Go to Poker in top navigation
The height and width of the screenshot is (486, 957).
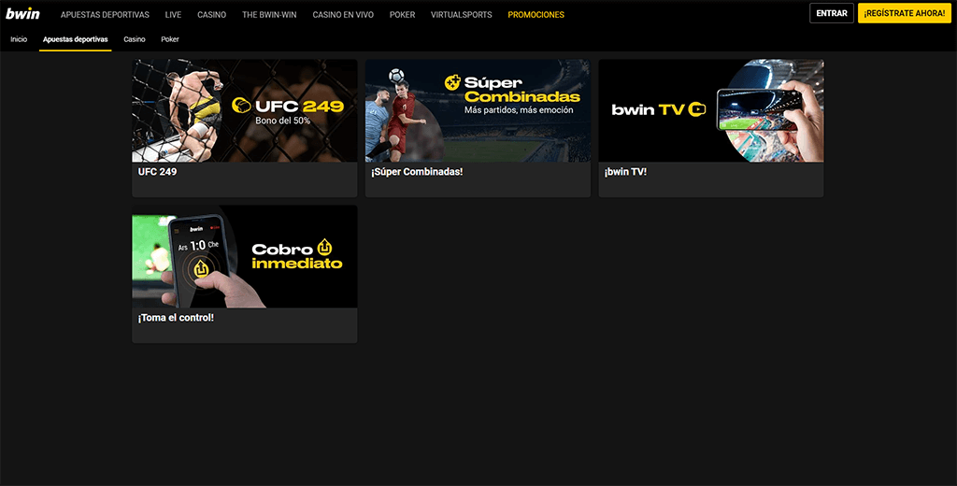coord(402,15)
